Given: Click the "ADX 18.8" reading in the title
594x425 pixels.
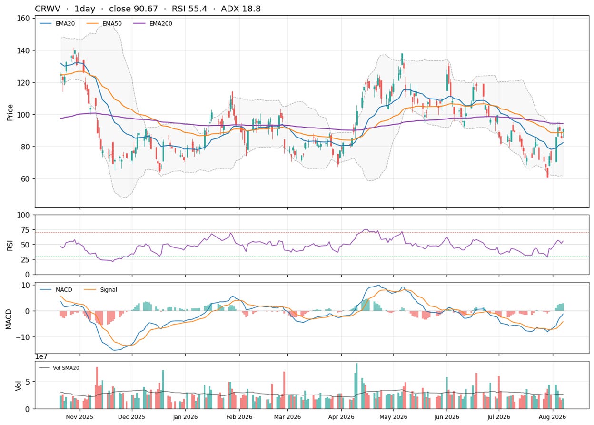Looking at the screenshot, I should coord(241,9).
